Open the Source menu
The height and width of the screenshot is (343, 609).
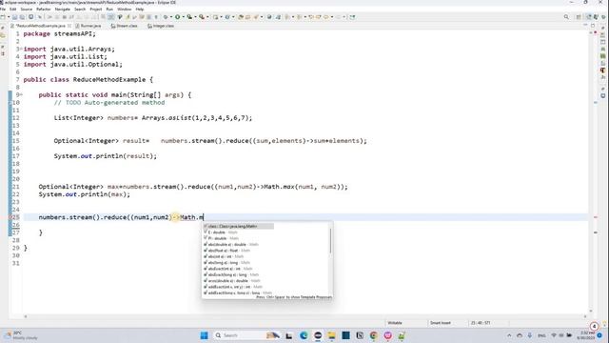[x=27, y=9]
